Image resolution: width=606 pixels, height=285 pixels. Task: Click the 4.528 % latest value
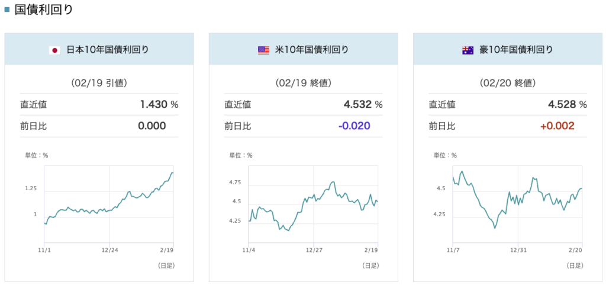[x=567, y=104]
